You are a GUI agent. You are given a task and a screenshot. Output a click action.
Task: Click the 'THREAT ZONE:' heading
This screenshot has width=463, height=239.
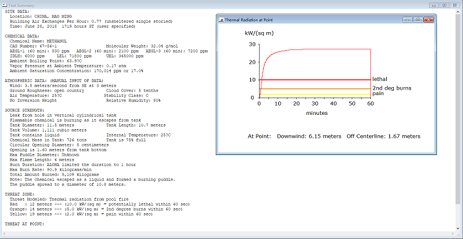click(x=20, y=195)
